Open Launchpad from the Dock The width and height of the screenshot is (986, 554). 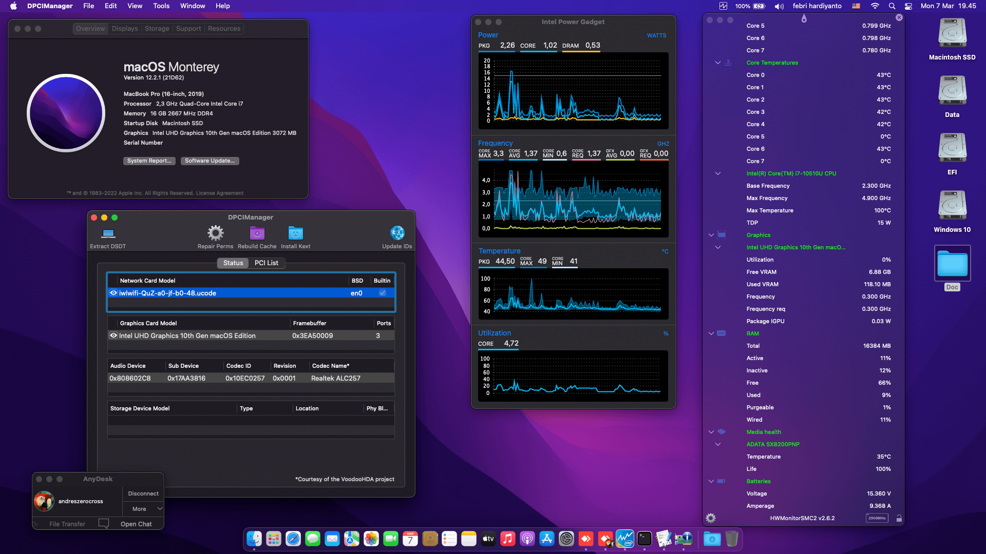[x=274, y=539]
